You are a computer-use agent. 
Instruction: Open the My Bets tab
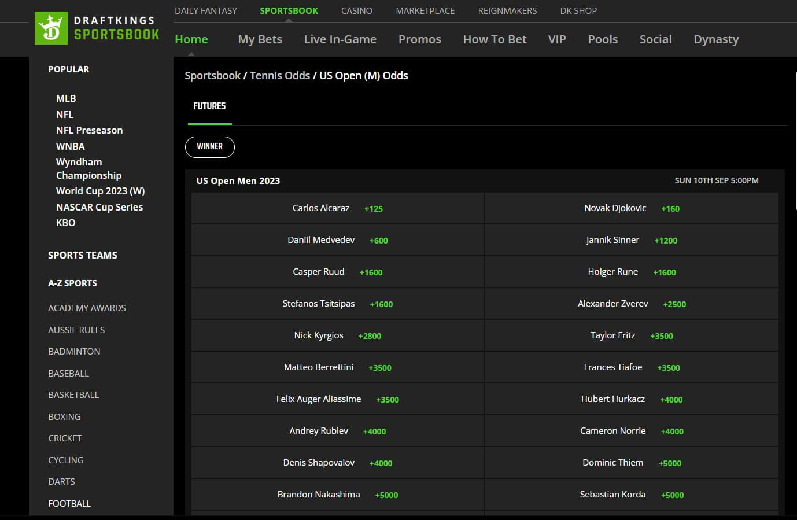tap(260, 39)
